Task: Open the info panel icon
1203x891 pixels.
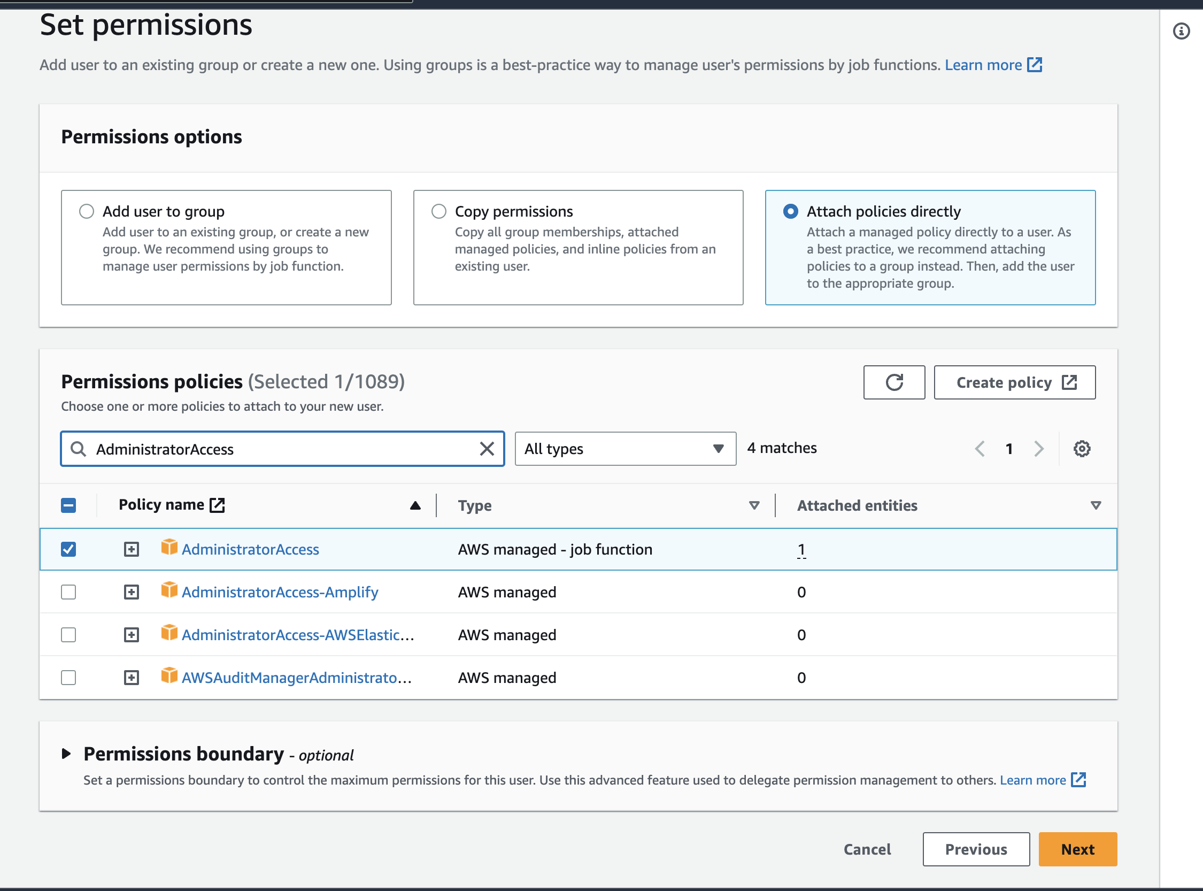Action: point(1181,31)
